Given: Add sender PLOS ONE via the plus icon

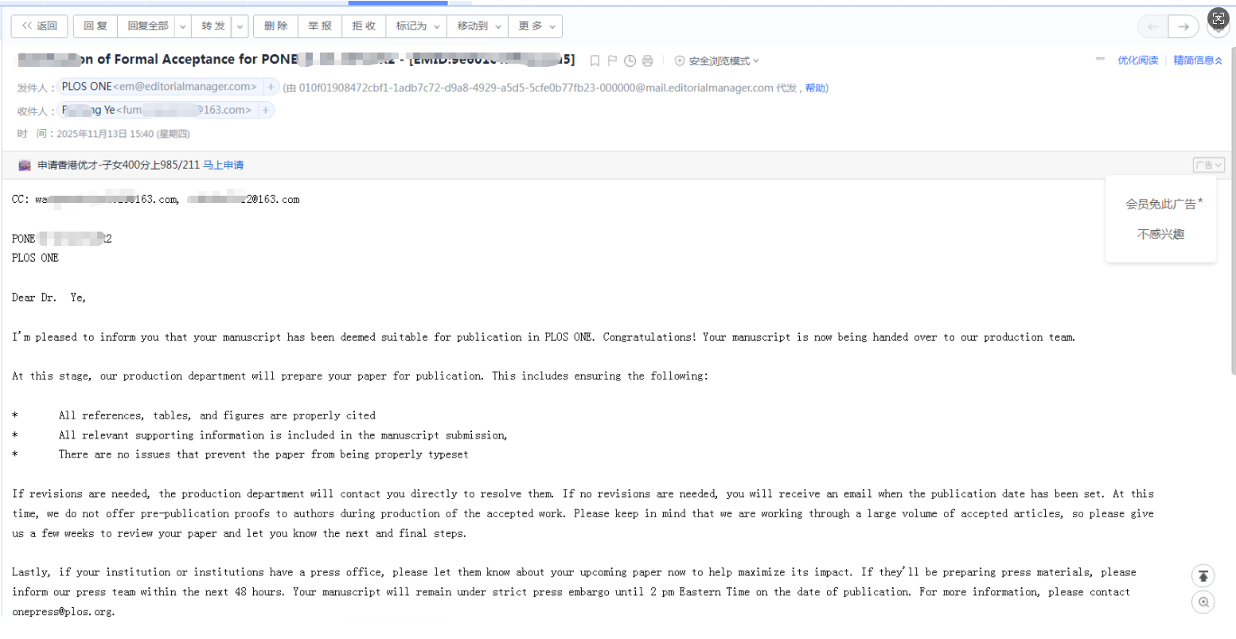Looking at the screenshot, I should (x=271, y=87).
